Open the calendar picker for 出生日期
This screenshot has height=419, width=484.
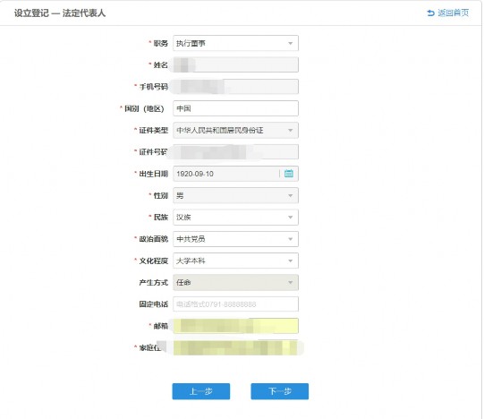pyautogui.click(x=289, y=174)
